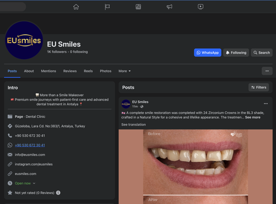Open the Before teeth photo

point(195,162)
